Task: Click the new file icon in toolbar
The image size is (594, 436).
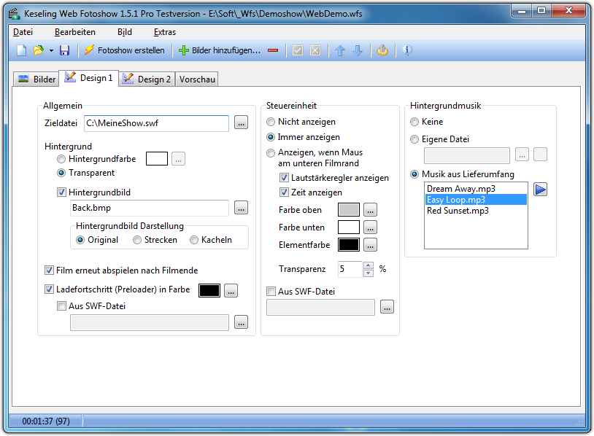Action: (22, 50)
